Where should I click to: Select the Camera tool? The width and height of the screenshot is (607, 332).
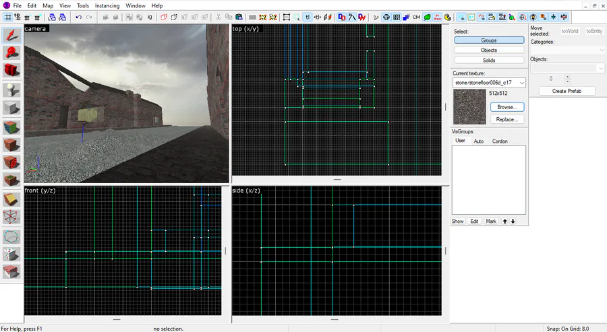[11, 71]
